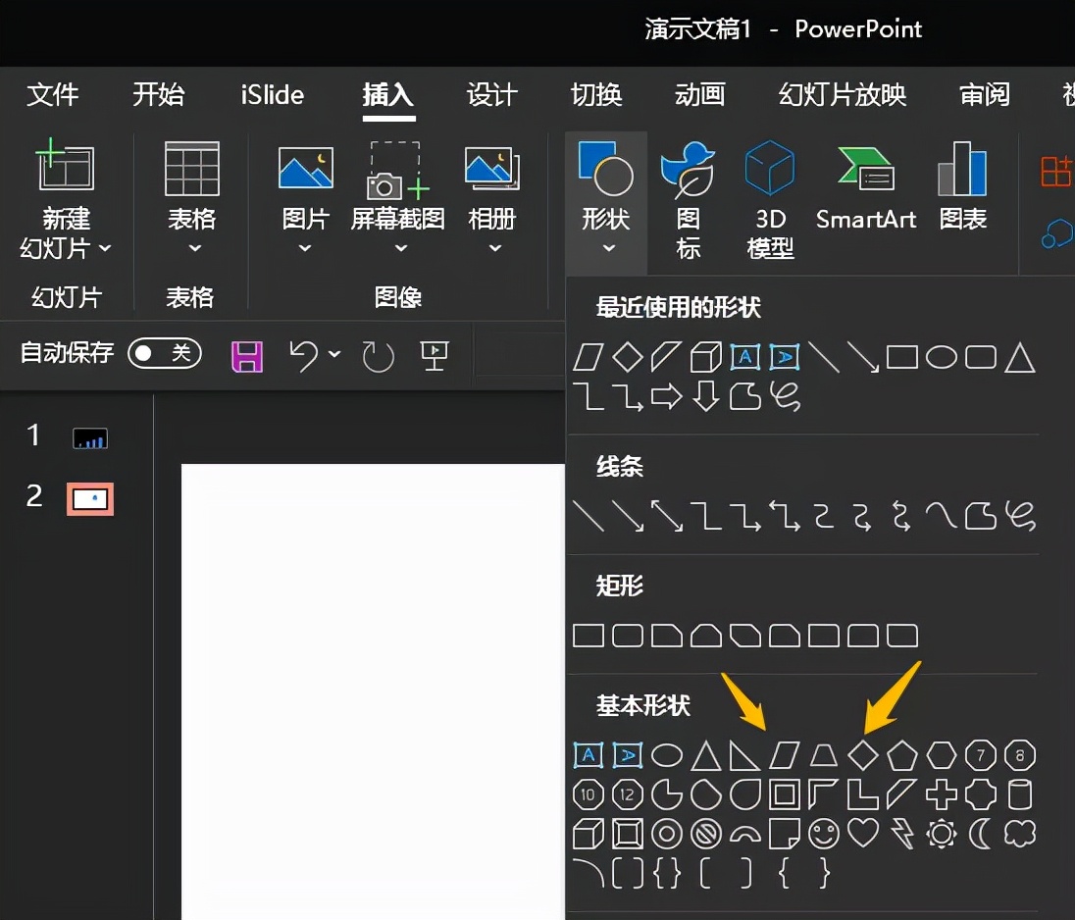Switch to the 开始 tab
This screenshot has width=1075, height=920.
pos(158,94)
